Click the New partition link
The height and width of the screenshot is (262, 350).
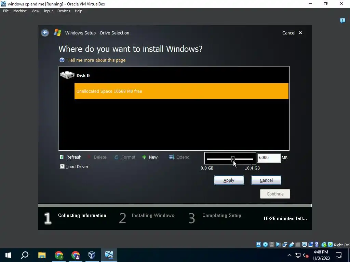coord(153,157)
